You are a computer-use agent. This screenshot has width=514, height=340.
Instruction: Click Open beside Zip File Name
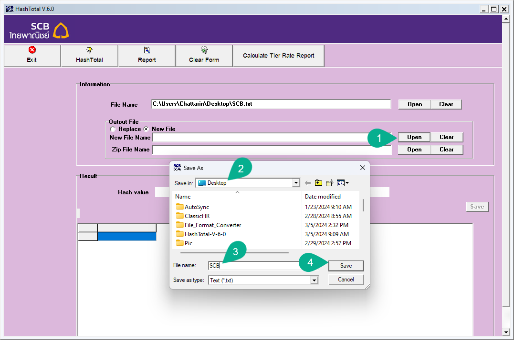[414, 150]
